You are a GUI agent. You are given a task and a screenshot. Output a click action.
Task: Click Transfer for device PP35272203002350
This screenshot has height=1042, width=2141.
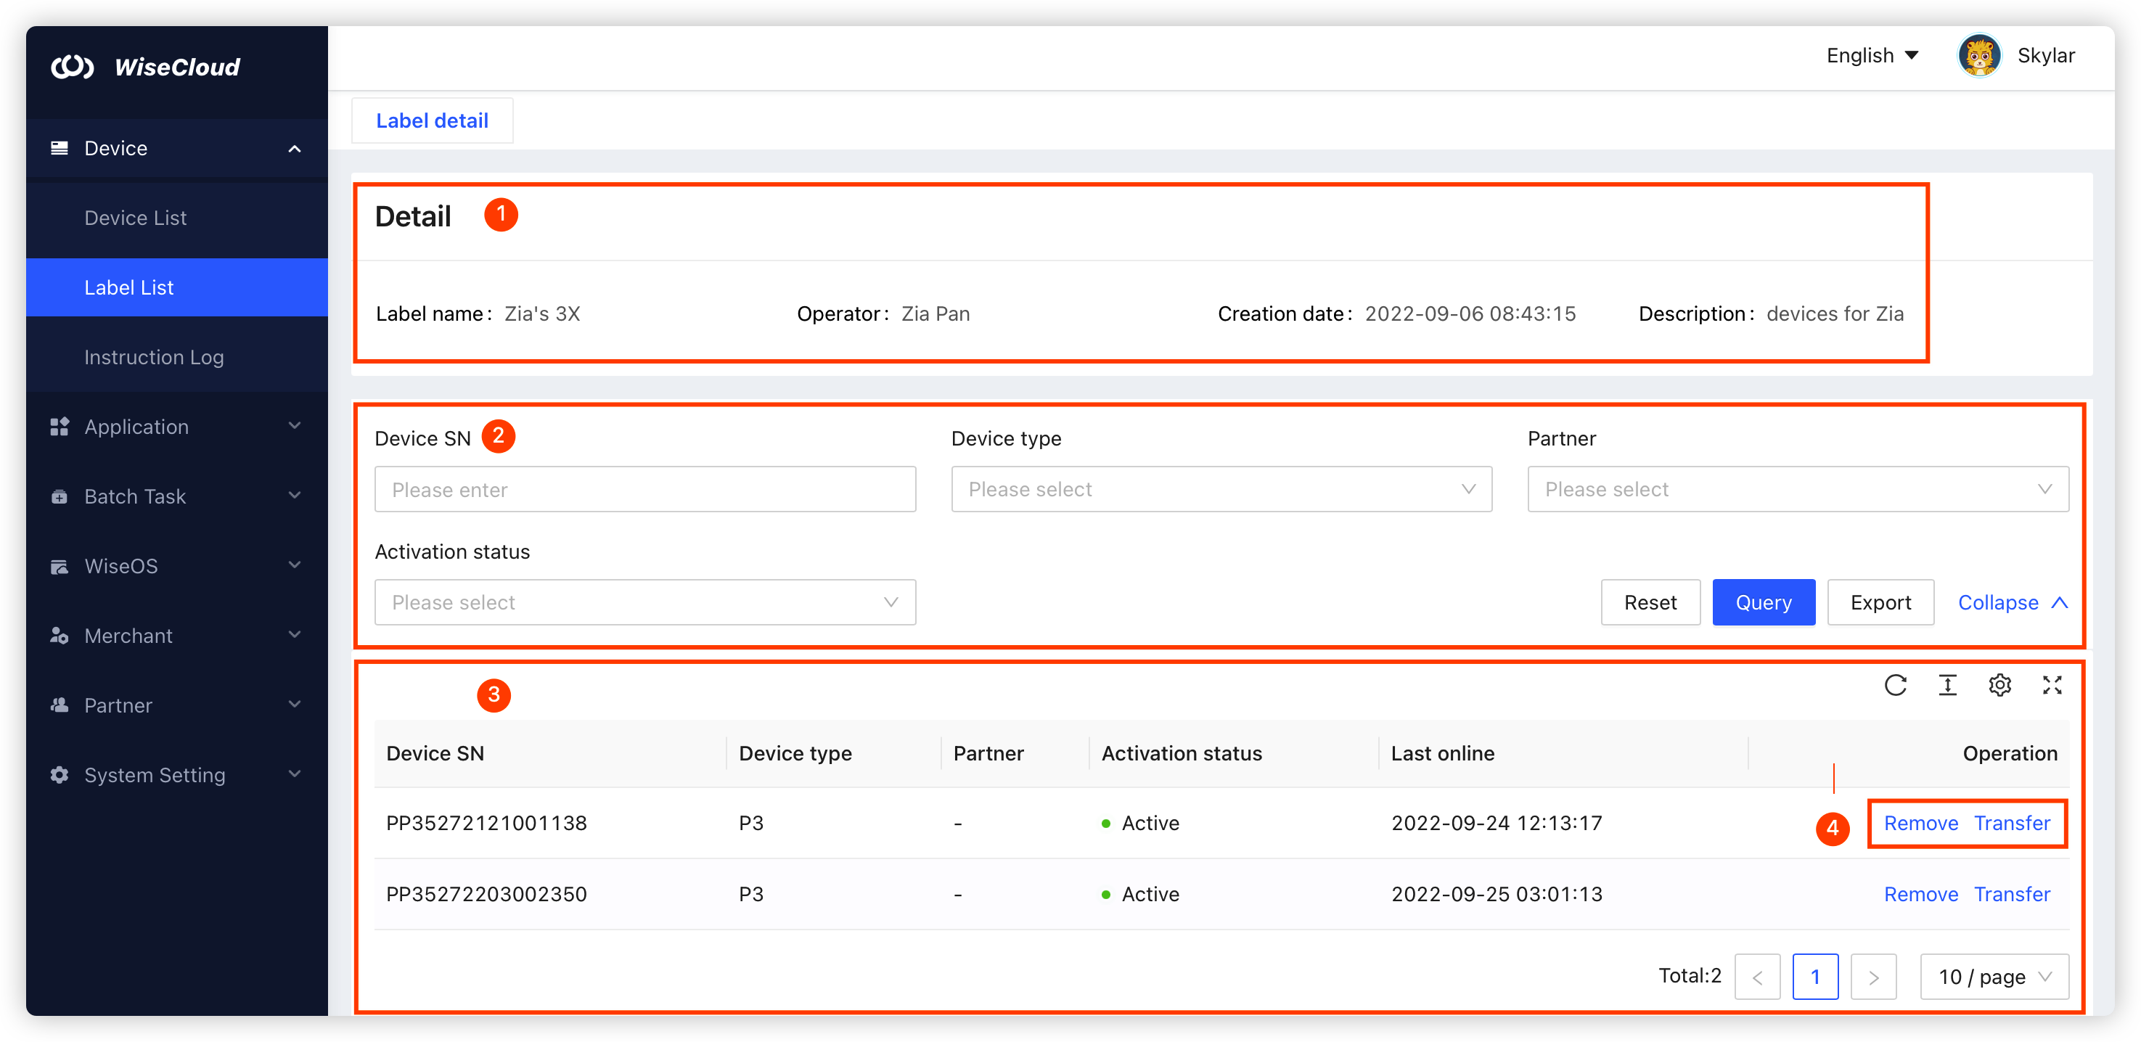[2011, 894]
